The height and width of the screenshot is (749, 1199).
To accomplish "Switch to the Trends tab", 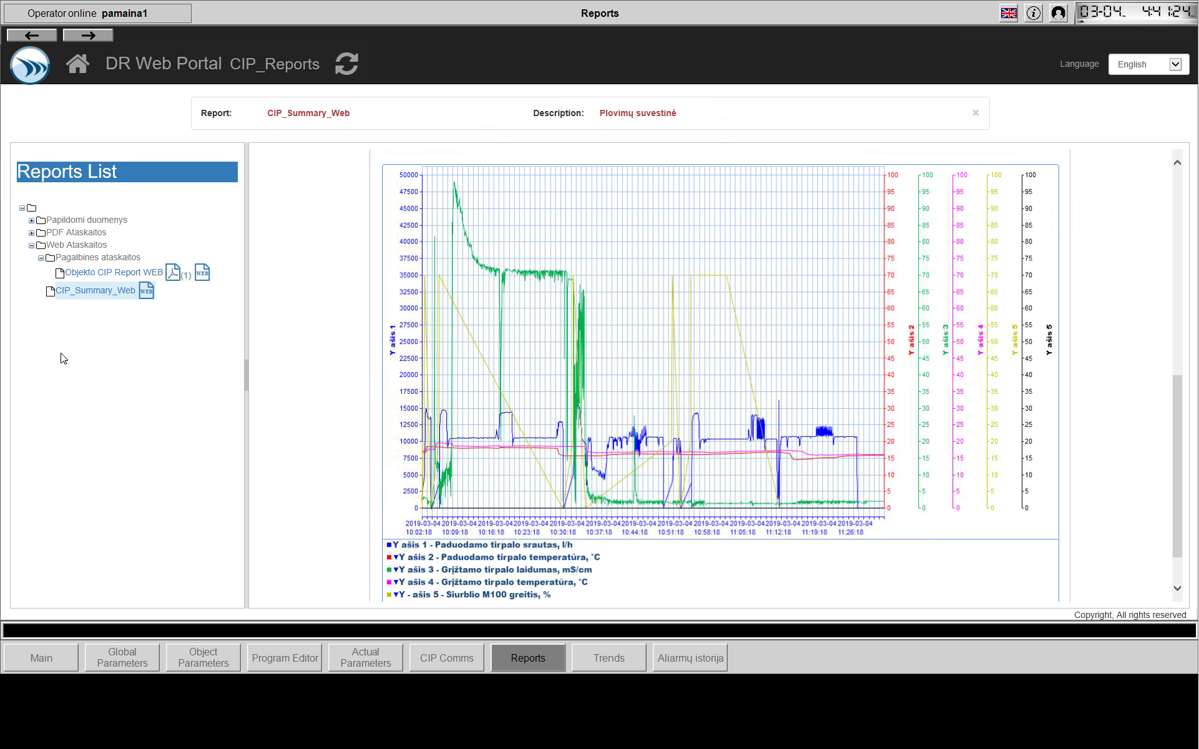I will tap(609, 658).
